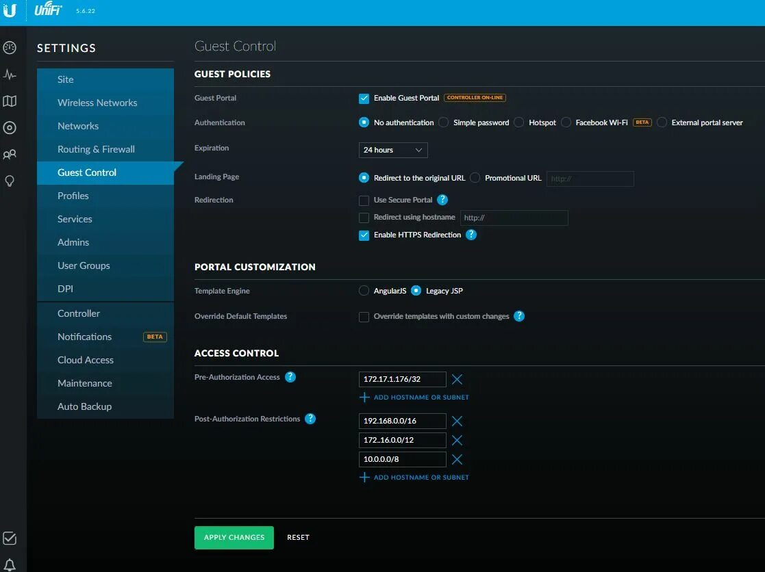The width and height of the screenshot is (765, 572).
Task: Edit the 192.168.0.0/16 restriction field
Action: 403,421
